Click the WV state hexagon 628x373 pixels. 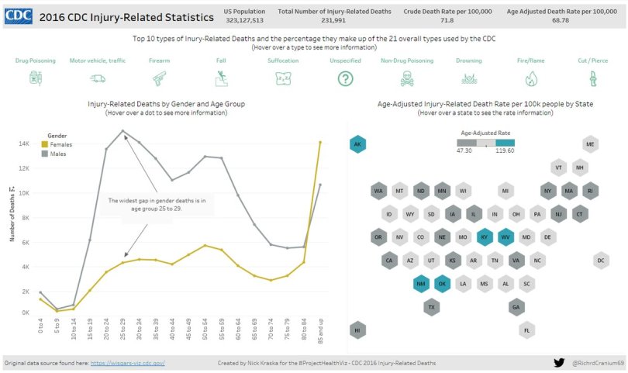tap(506, 237)
